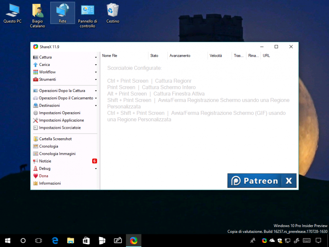Click the Cronologia Immagini thumbnail icon
The height and width of the screenshot is (247, 329).
pos(36,154)
